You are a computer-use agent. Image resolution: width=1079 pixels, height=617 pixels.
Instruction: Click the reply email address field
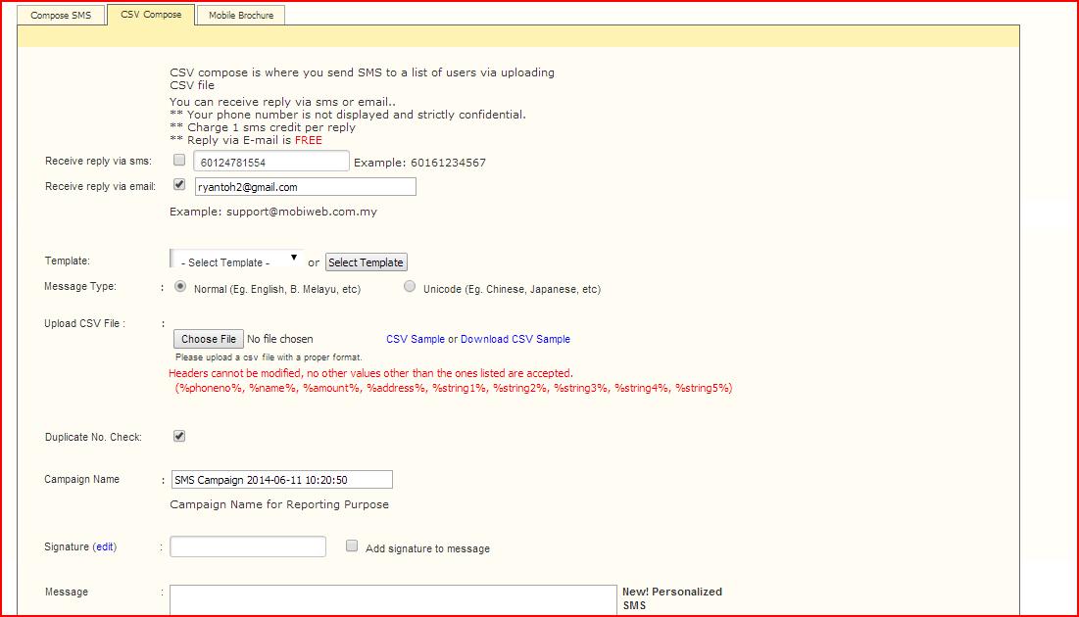[304, 186]
